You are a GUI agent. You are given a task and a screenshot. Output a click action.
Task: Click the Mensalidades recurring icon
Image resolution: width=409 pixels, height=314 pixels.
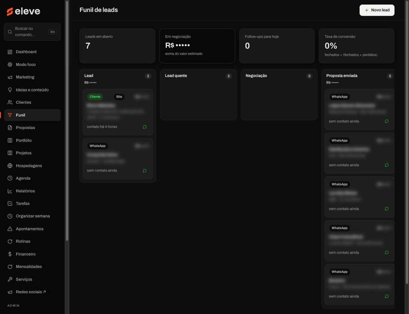point(10,267)
